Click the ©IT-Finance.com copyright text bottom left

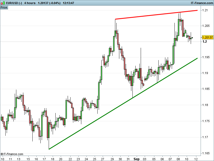[x=12, y=154]
